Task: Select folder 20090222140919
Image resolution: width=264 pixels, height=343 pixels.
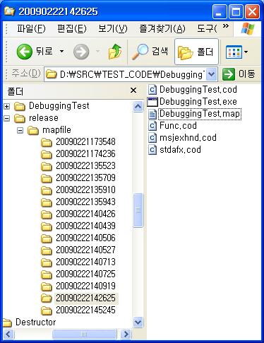Action: (85, 286)
